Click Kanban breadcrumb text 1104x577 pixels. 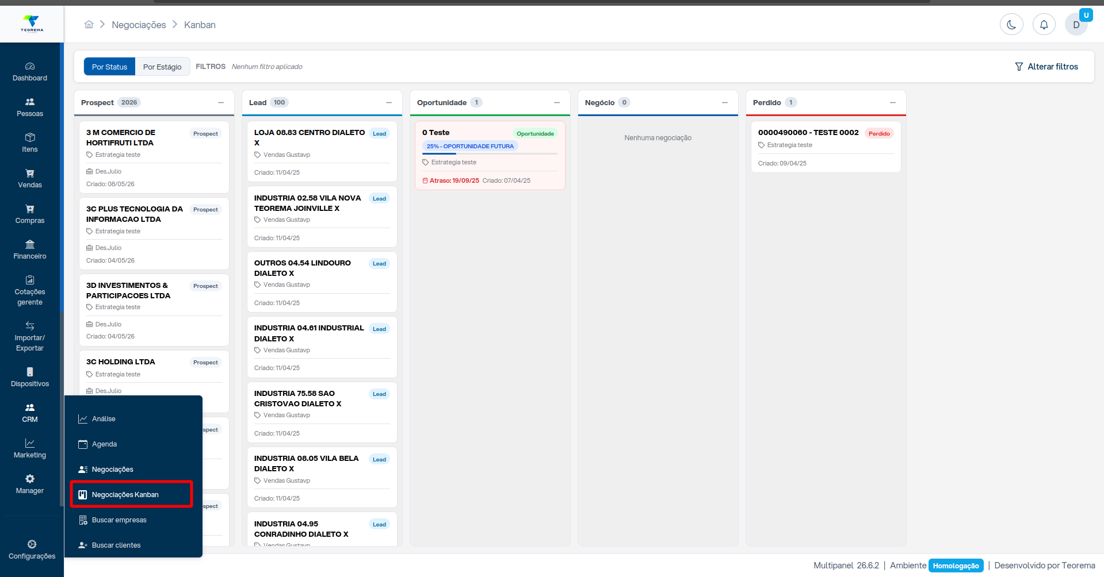coord(200,25)
